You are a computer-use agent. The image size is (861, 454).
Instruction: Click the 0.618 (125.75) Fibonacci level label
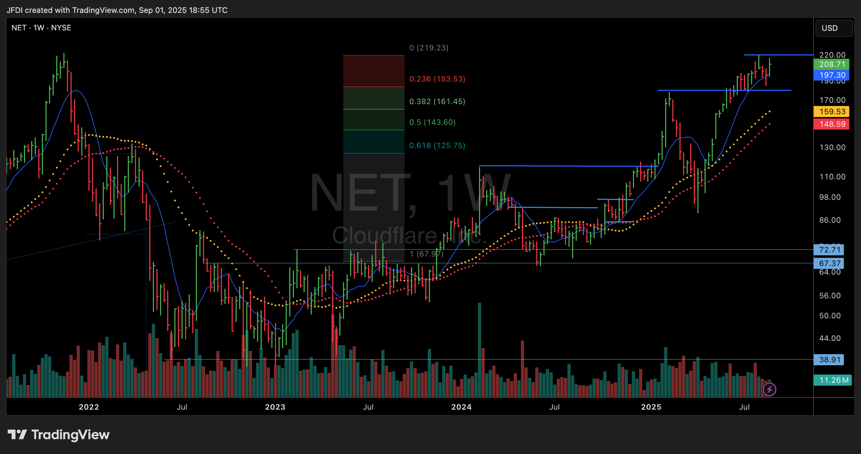(x=437, y=146)
